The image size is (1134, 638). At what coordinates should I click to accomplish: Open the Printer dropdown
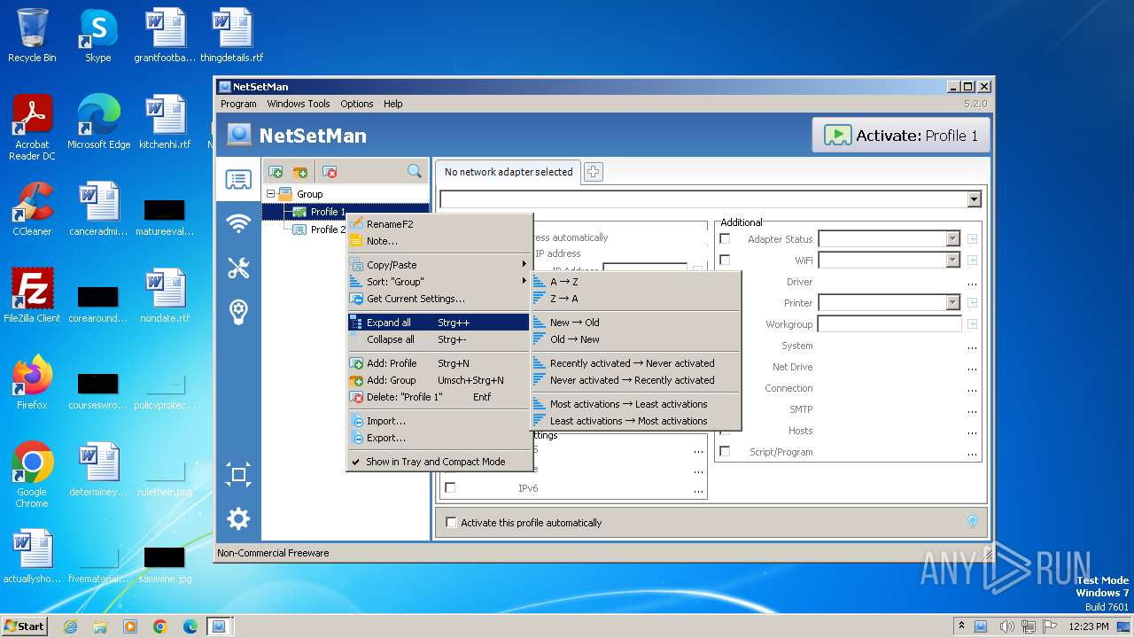[952, 303]
